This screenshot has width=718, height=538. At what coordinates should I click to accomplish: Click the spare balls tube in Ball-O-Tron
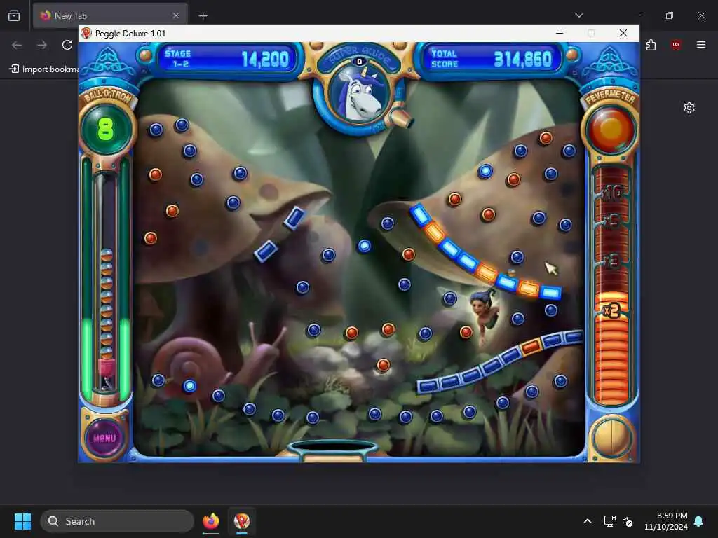[x=107, y=284]
